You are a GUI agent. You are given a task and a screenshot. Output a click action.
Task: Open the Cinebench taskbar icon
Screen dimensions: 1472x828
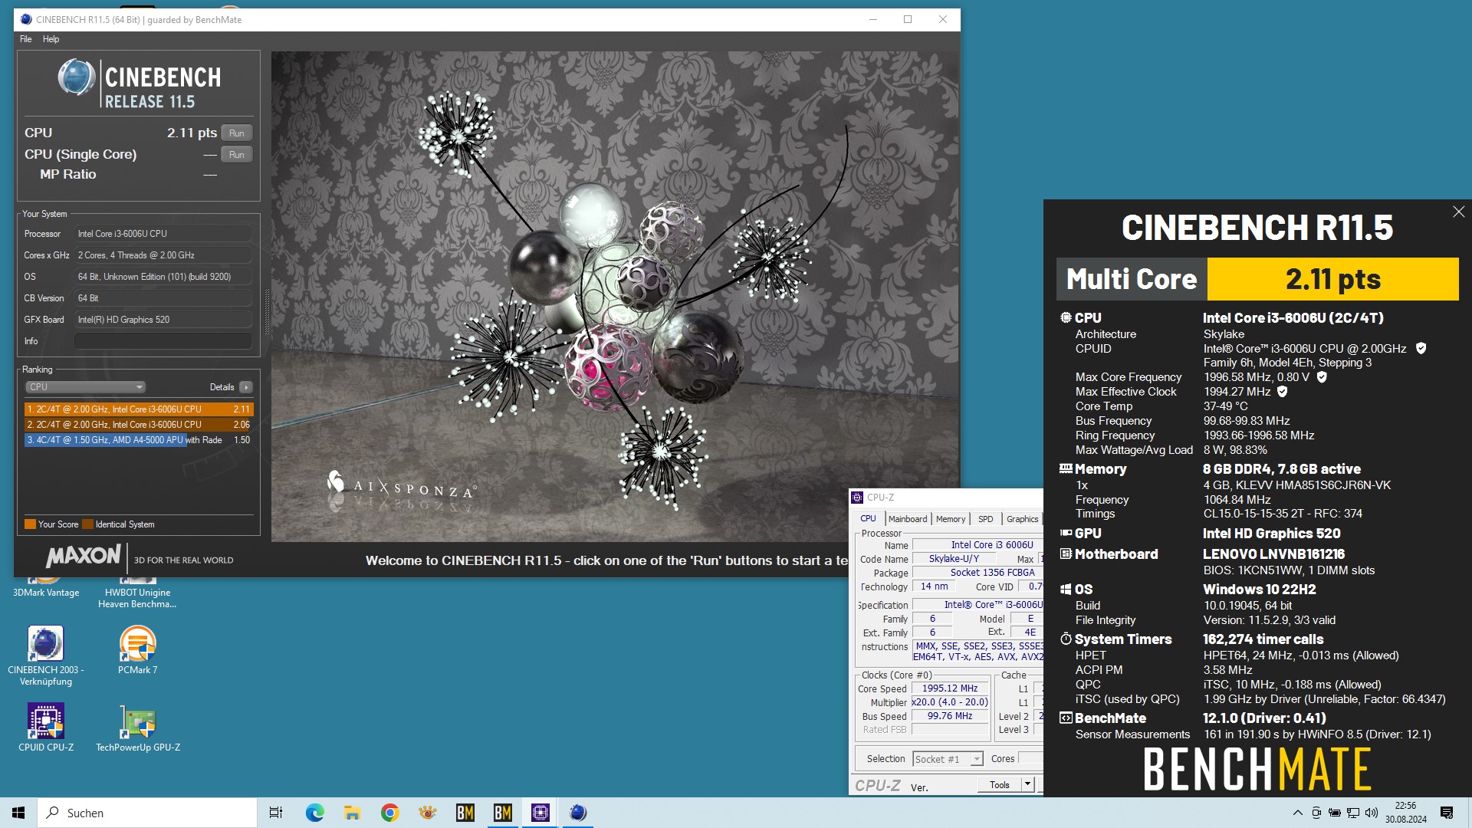point(578,813)
